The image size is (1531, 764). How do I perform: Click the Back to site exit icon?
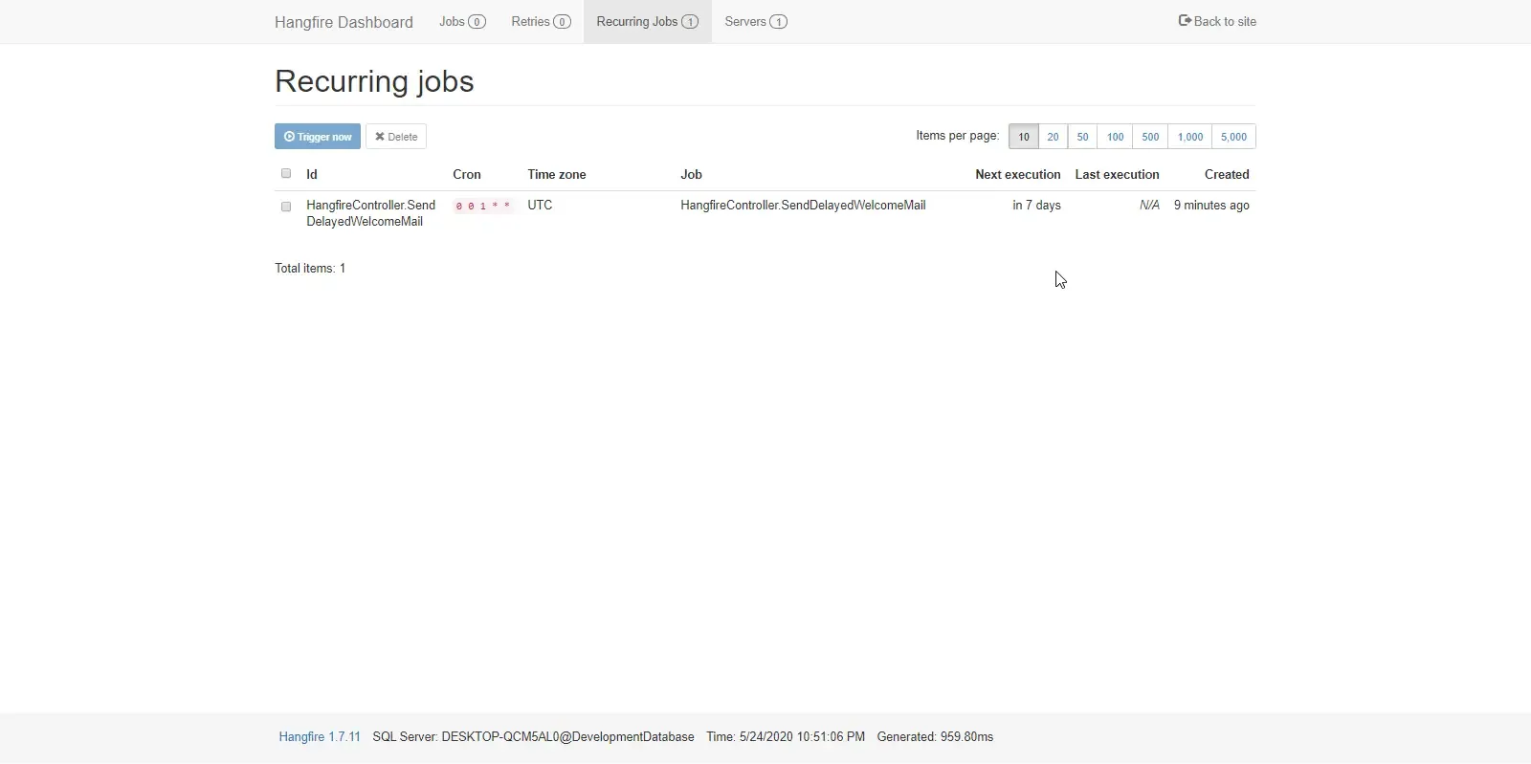point(1185,21)
